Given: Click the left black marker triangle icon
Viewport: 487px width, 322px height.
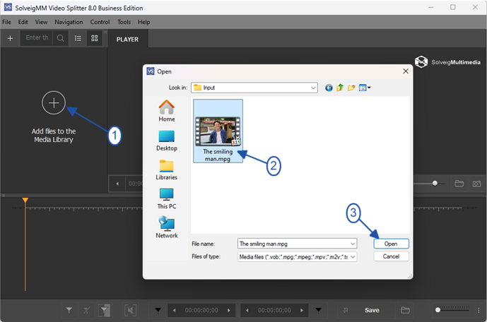Looking at the screenshot, I should point(158,310).
